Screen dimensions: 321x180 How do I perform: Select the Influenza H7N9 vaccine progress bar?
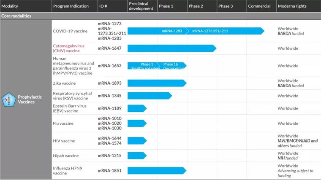click(156, 170)
